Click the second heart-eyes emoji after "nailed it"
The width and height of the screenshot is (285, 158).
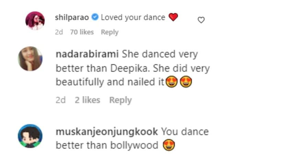click(x=185, y=82)
